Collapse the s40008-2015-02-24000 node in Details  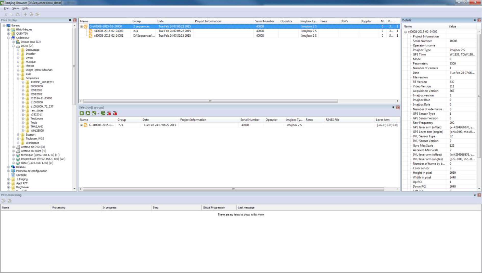pos(405,32)
